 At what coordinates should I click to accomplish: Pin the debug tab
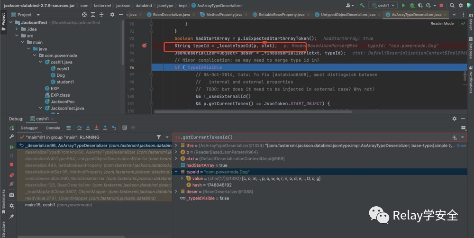point(11,217)
